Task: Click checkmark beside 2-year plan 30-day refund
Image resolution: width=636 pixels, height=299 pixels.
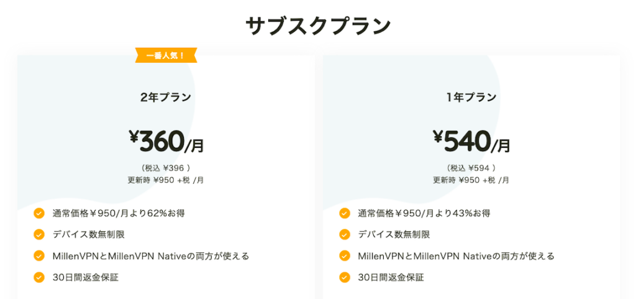Action: [39, 277]
